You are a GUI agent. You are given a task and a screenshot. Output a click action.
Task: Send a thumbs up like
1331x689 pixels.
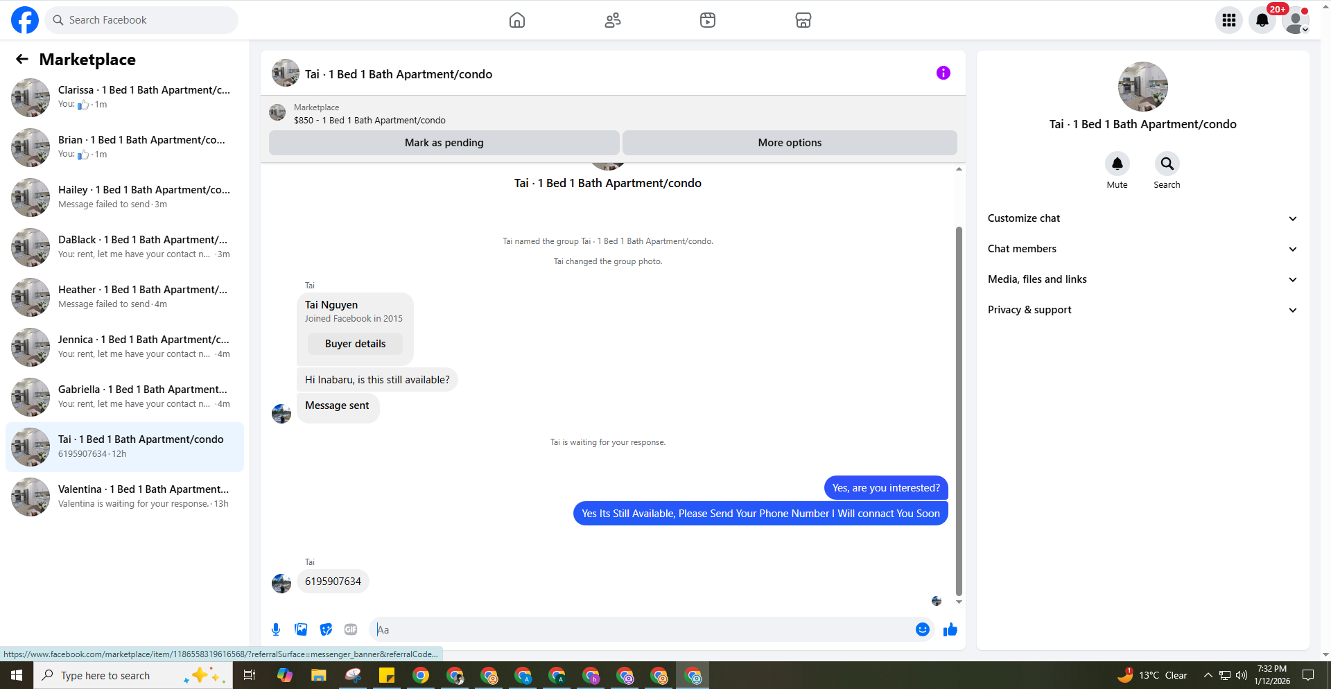point(950,629)
